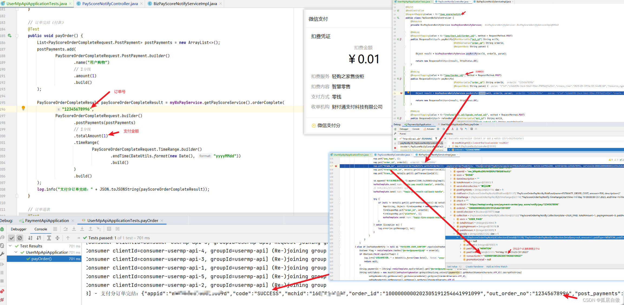Click the Run to Cursor icon

pos(99,229)
